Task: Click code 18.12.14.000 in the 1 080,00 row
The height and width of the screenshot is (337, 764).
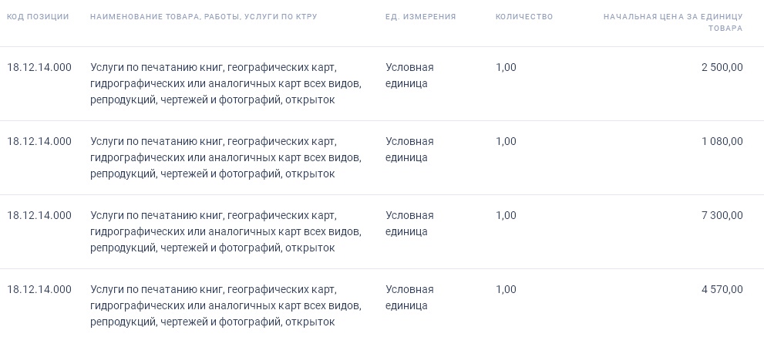Action: 39,141
